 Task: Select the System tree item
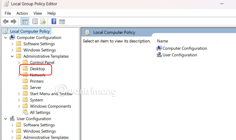click(x=36, y=100)
